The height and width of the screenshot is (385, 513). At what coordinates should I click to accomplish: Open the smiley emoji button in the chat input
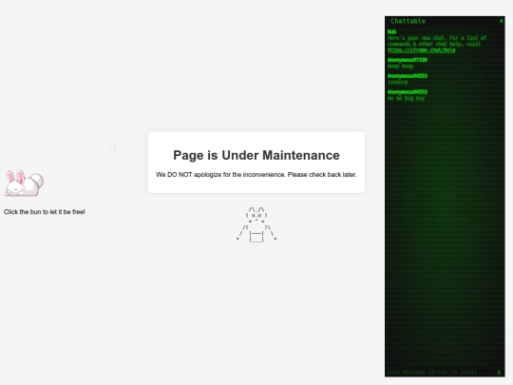coord(499,373)
